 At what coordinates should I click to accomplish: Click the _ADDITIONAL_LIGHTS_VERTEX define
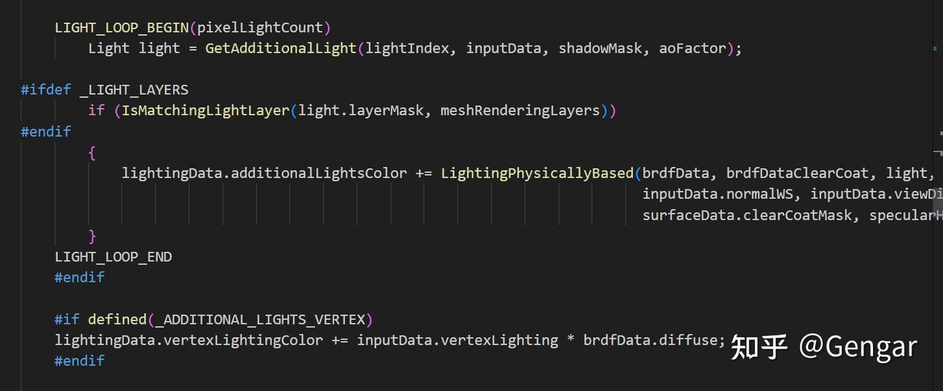(264, 320)
